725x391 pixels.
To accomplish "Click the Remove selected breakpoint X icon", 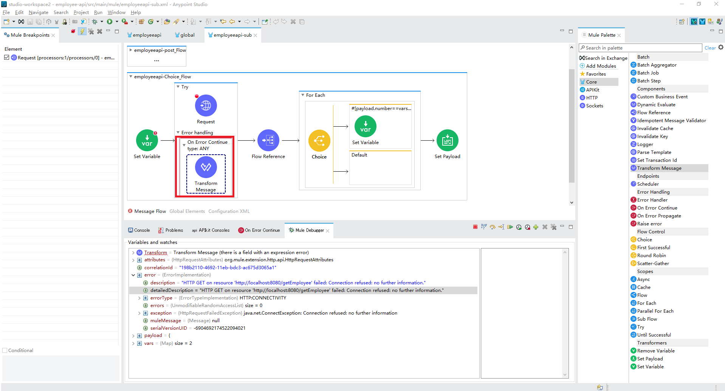I will tap(99, 31).
